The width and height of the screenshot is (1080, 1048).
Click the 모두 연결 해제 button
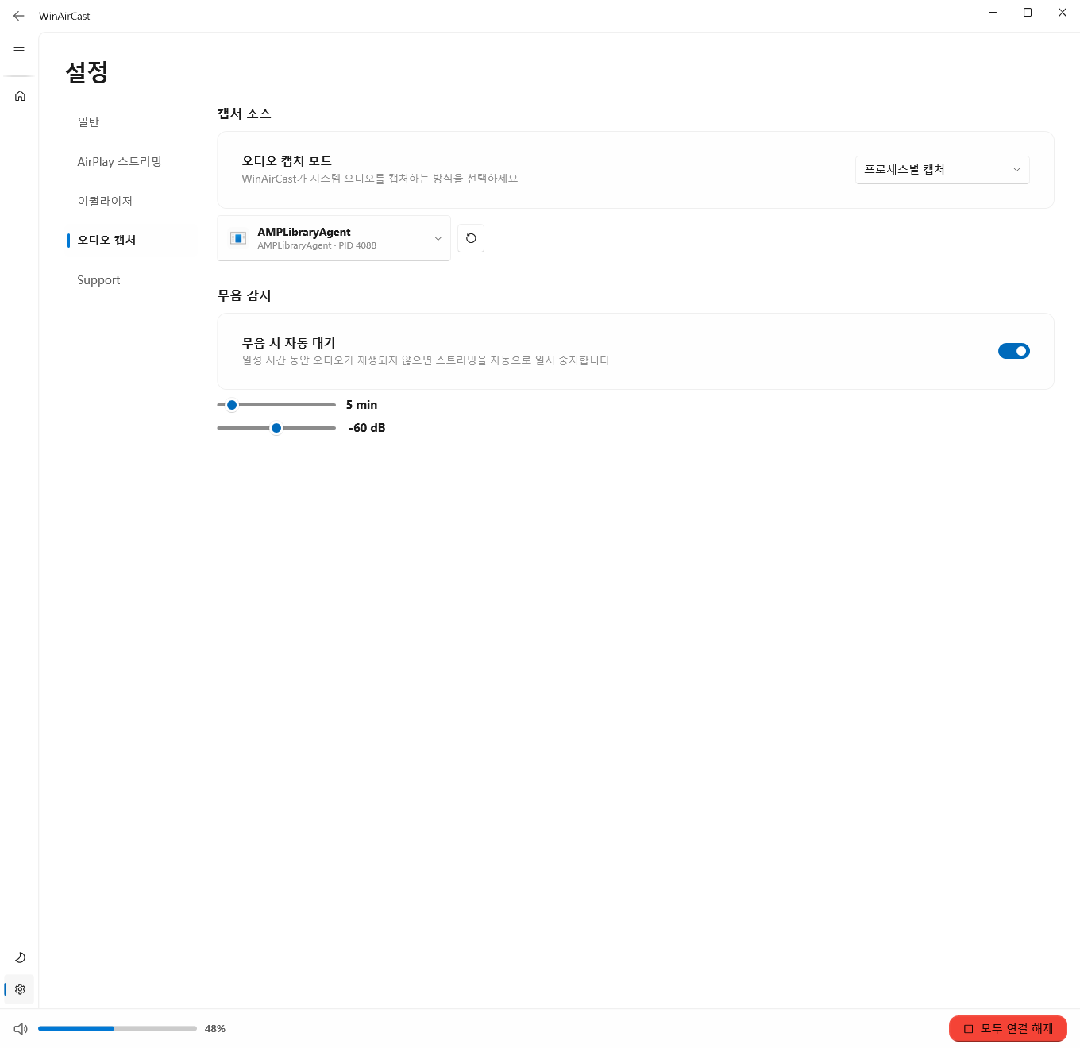1008,1029
